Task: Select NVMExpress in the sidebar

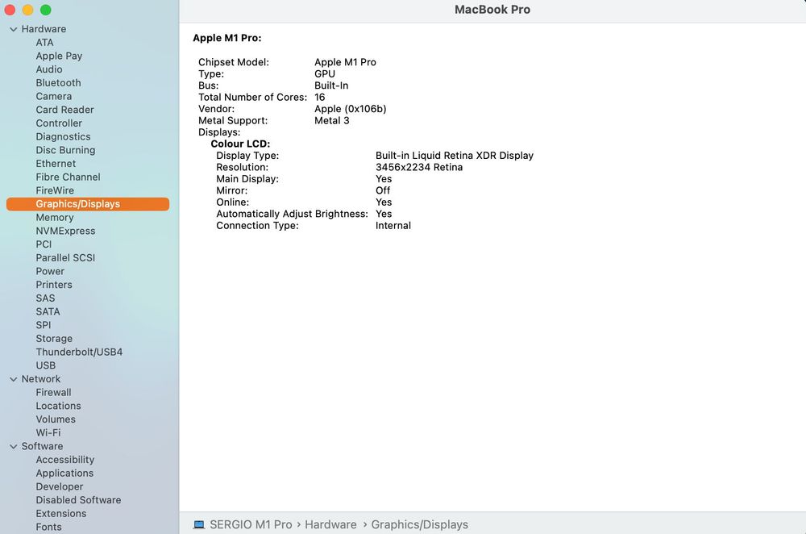Action: 65,231
